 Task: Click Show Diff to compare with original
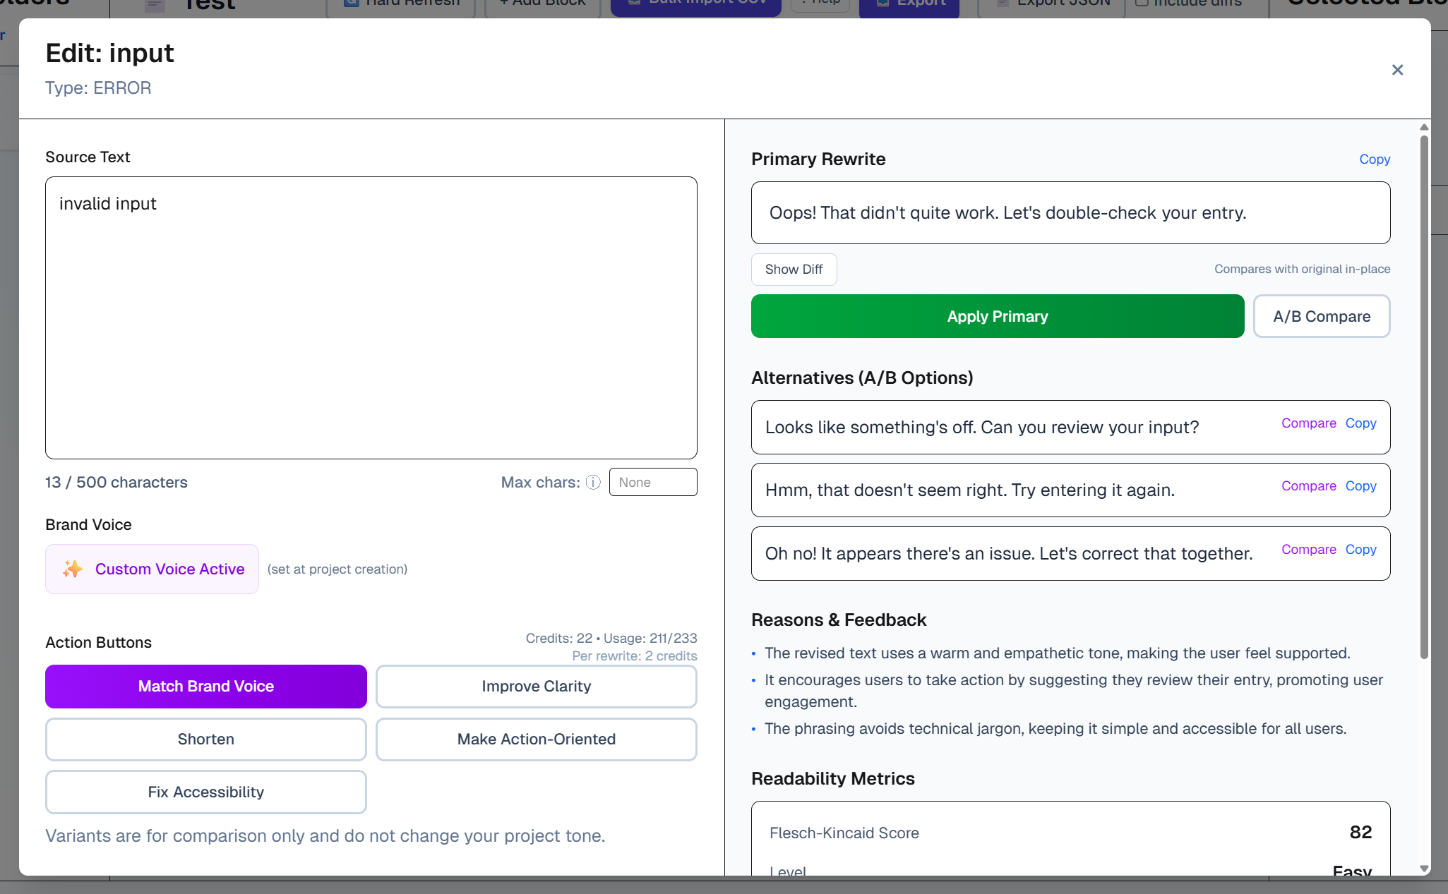click(794, 269)
